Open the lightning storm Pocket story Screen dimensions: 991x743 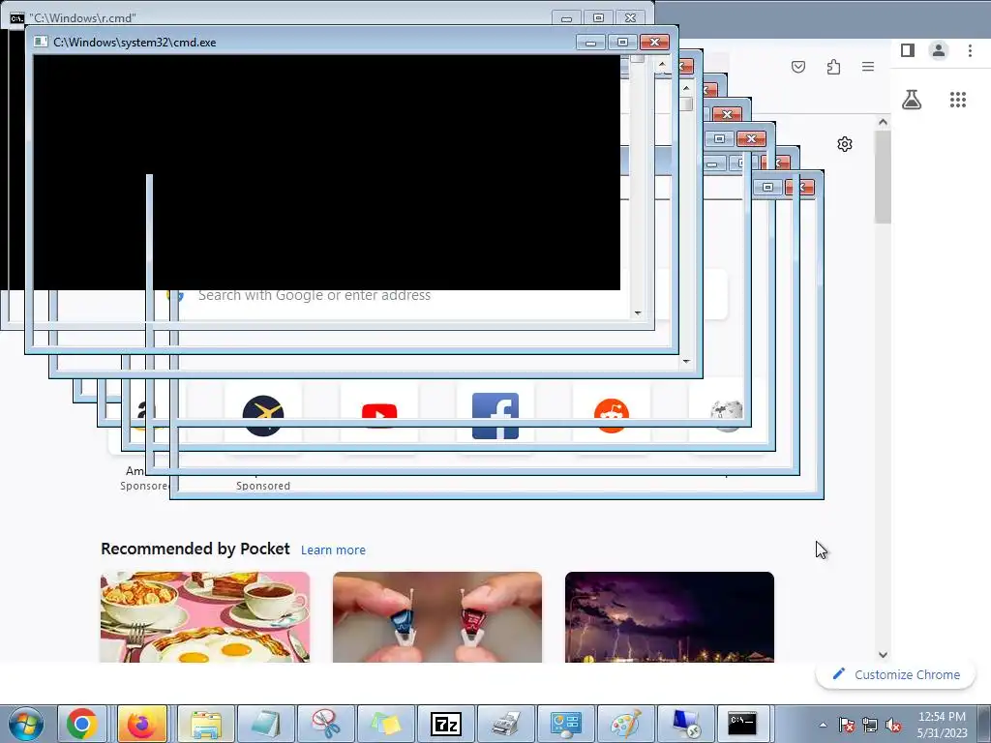coord(670,616)
